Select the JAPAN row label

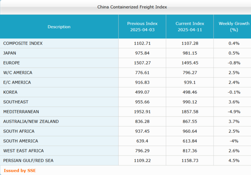click(10, 53)
